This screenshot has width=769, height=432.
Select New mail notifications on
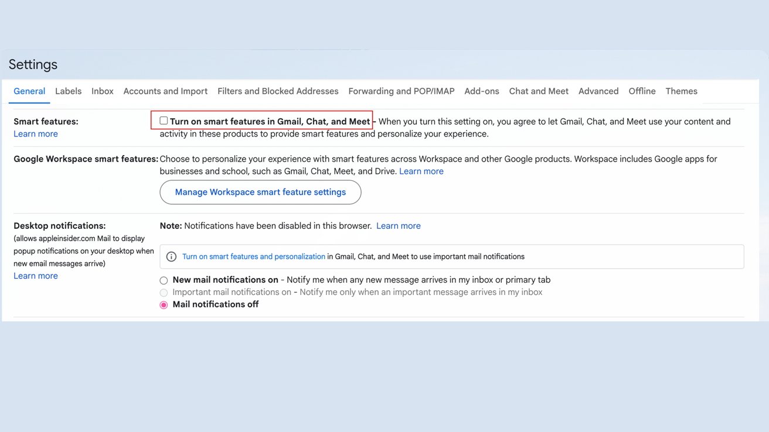click(164, 280)
